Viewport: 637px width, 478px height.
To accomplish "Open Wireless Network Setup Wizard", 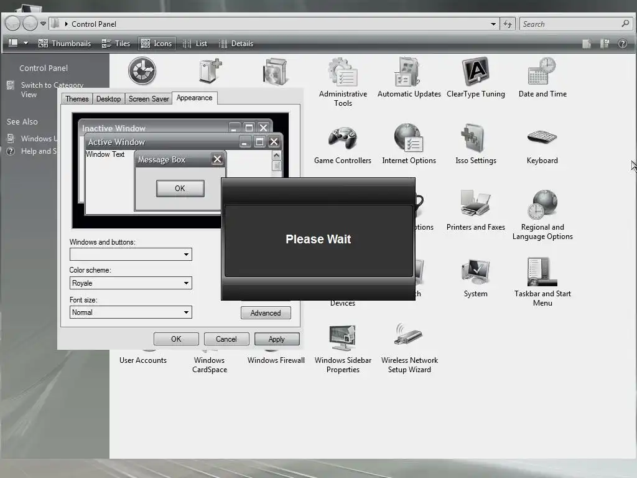I will click(409, 349).
